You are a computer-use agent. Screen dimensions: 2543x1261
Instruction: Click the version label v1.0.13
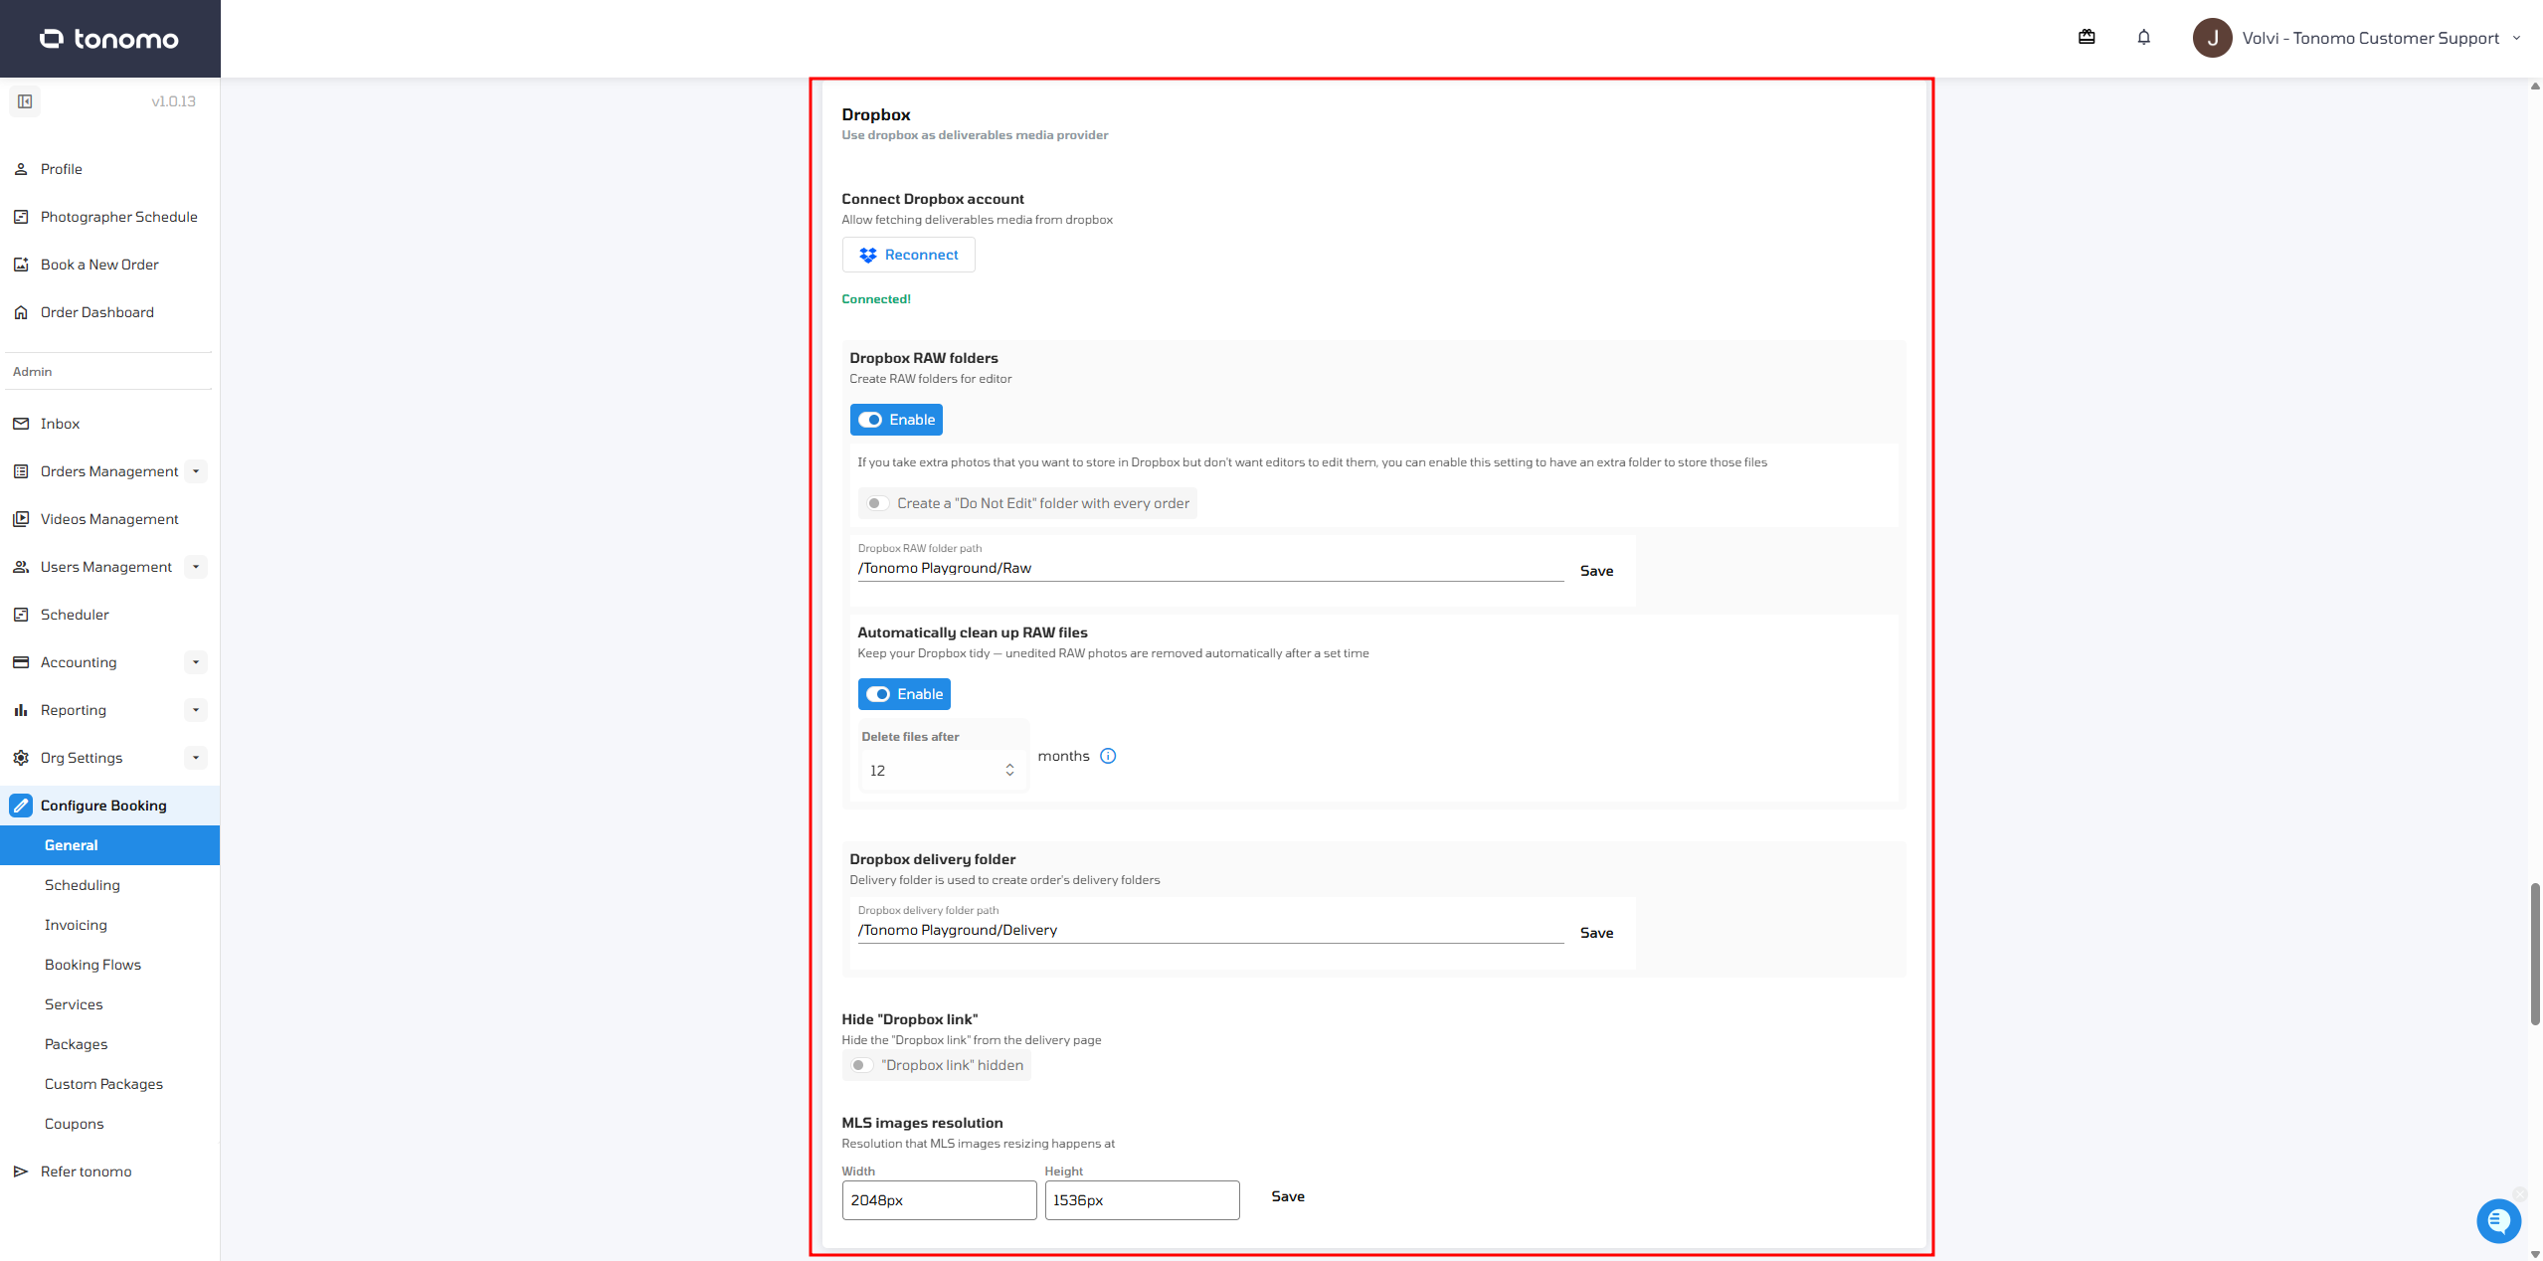click(173, 101)
